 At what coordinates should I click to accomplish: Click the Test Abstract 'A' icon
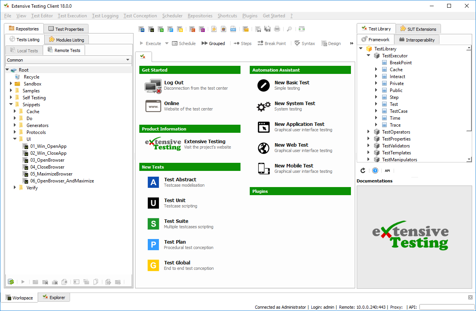153,182
